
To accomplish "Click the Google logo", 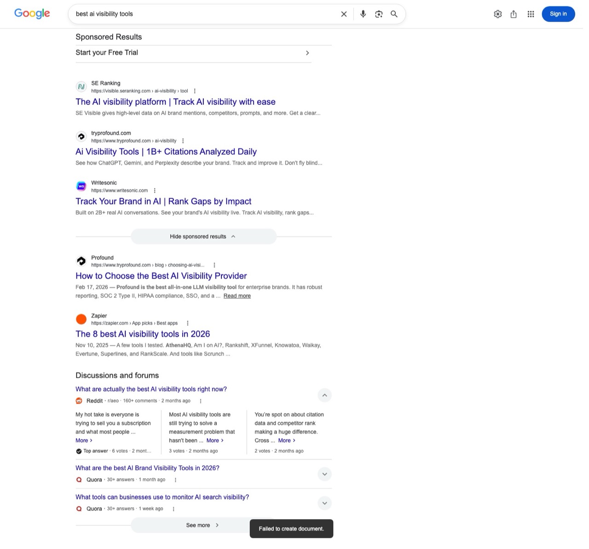I will pyautogui.click(x=32, y=14).
